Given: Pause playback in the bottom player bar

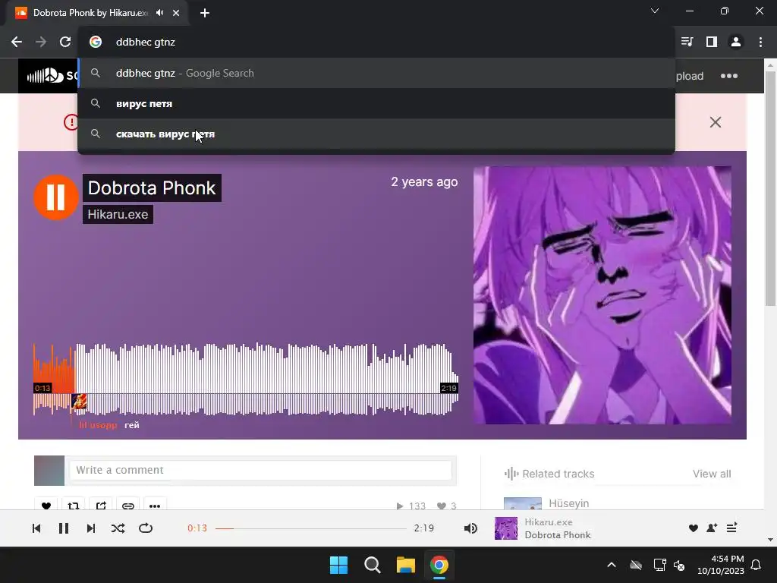Looking at the screenshot, I should point(64,528).
